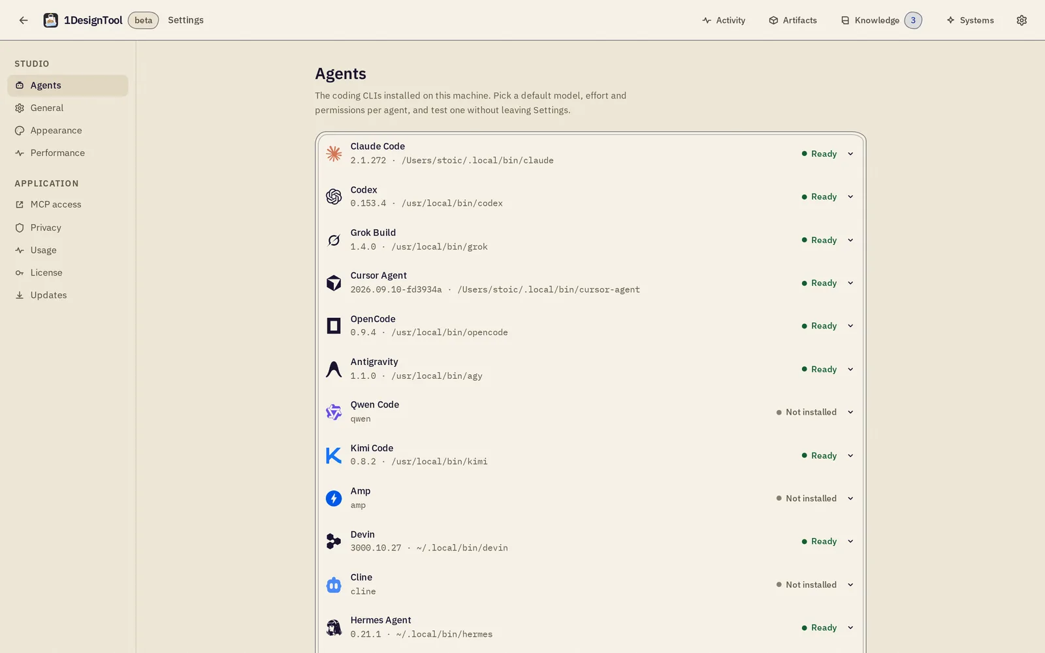Expand the Hermes Agent row chevron
The width and height of the screenshot is (1045, 653).
(850, 628)
